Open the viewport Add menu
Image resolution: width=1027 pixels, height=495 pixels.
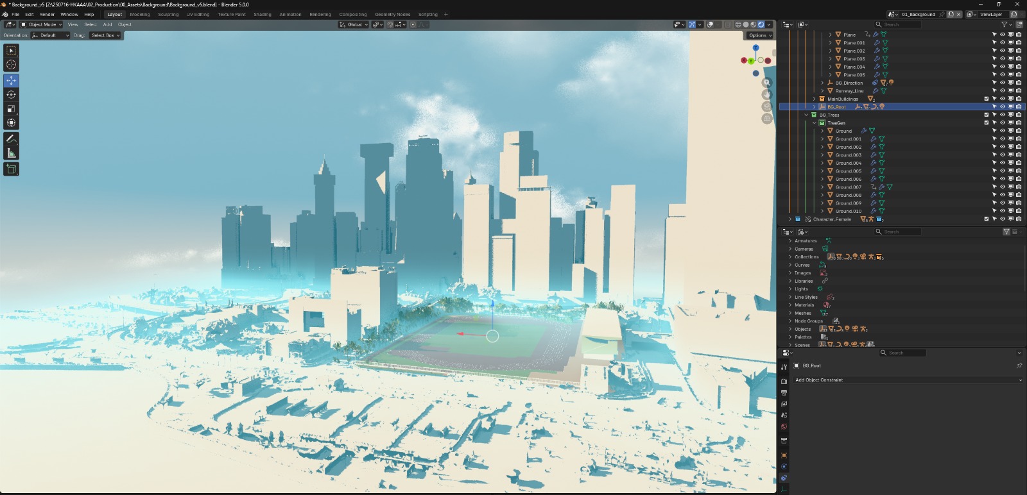point(107,24)
